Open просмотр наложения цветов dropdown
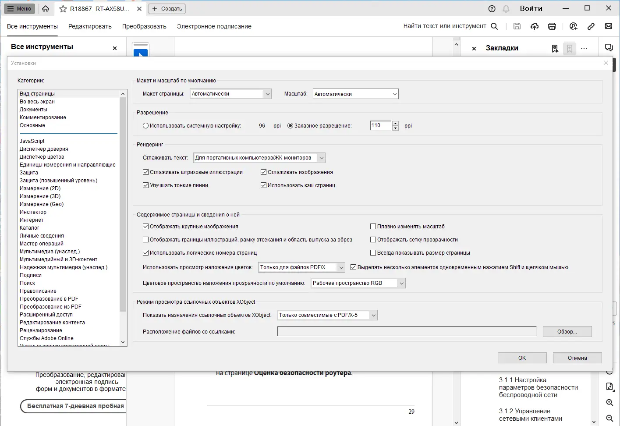 (302, 267)
